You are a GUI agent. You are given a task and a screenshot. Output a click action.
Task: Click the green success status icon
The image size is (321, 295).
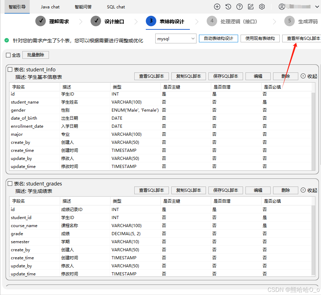pyautogui.click(x=7, y=40)
